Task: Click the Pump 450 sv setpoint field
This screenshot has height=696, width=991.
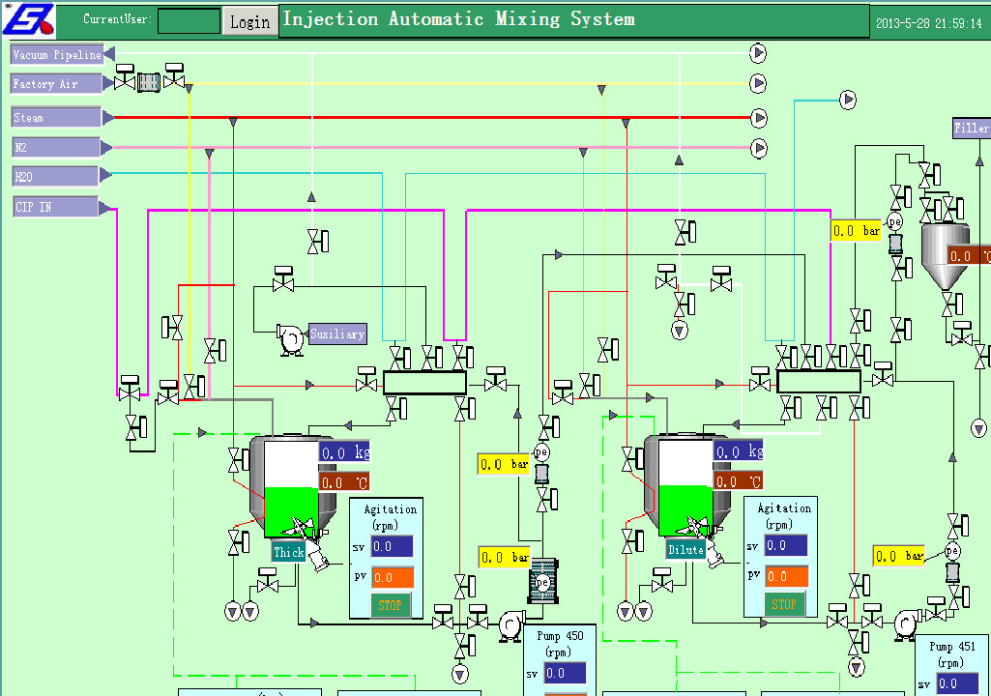Action: point(565,673)
